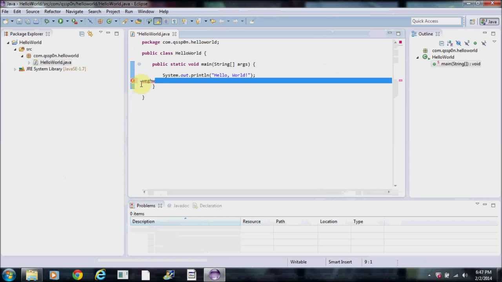Expand JRE System Library node
The width and height of the screenshot is (502, 282).
[x=15, y=69]
